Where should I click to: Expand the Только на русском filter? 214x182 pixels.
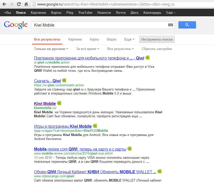51,49
